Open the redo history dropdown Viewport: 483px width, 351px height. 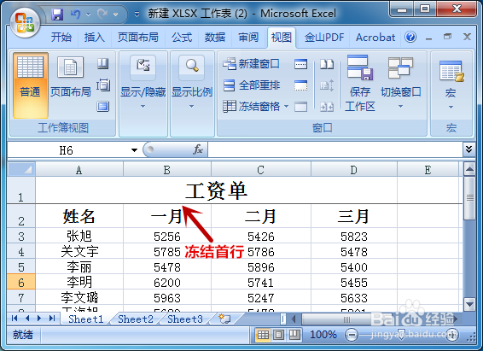(x=116, y=15)
